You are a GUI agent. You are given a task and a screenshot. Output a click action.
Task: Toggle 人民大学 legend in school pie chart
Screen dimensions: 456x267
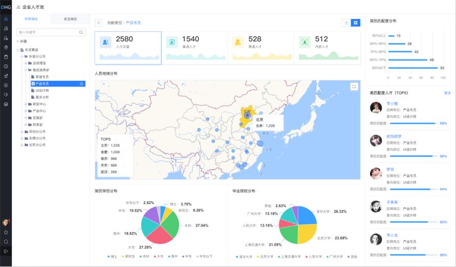pyautogui.click(x=314, y=257)
